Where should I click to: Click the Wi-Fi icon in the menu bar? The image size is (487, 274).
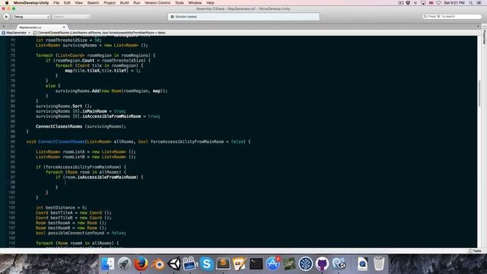point(438,2)
